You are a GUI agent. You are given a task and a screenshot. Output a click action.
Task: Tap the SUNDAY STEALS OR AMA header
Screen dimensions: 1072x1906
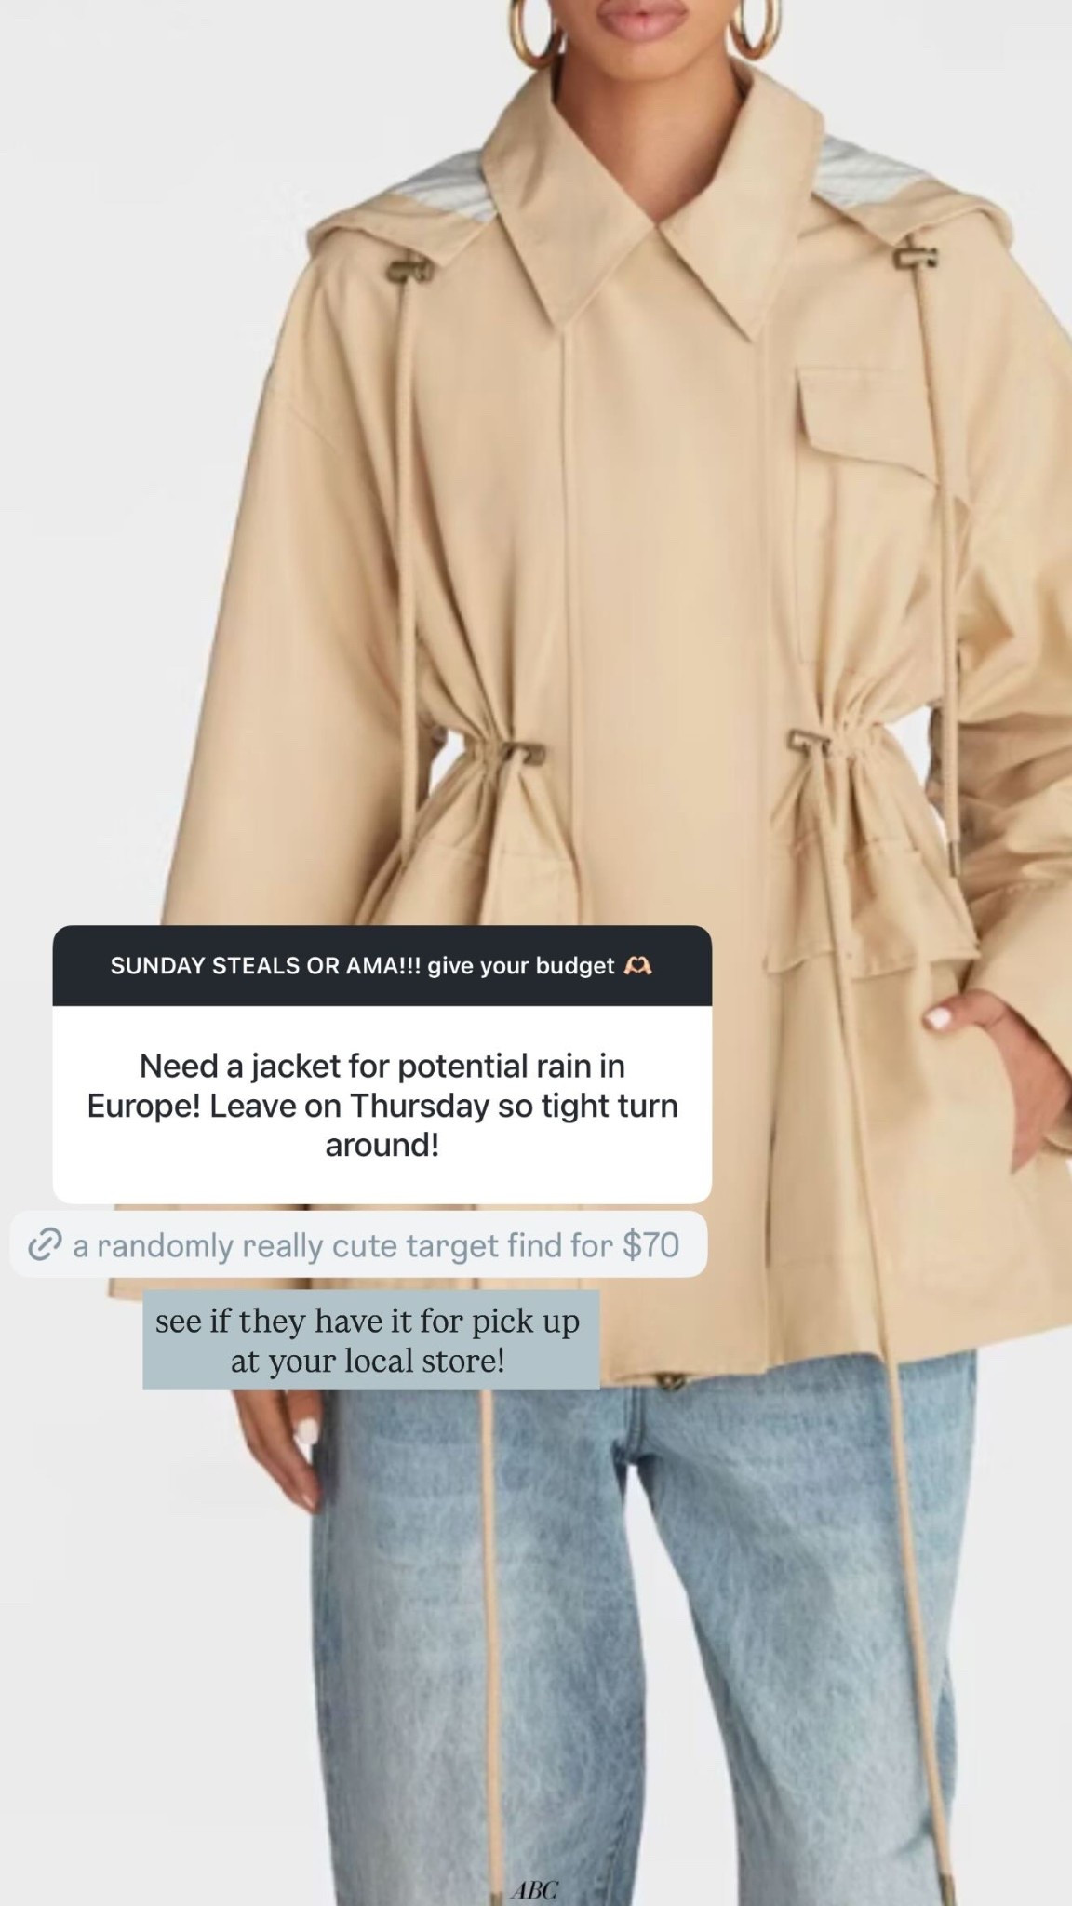coord(382,966)
